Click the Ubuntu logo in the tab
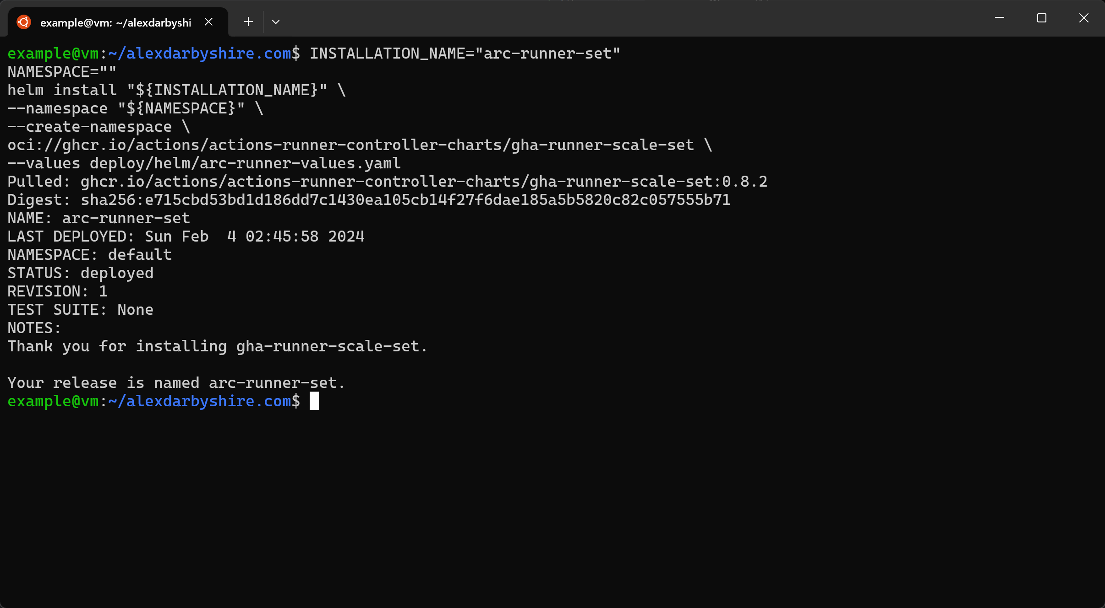This screenshot has width=1105, height=608. click(24, 22)
